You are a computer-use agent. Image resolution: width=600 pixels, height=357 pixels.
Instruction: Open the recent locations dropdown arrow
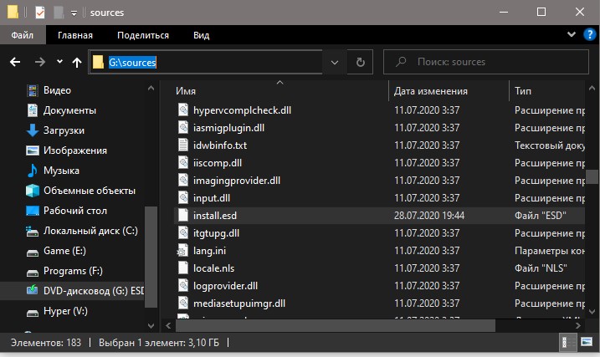59,61
